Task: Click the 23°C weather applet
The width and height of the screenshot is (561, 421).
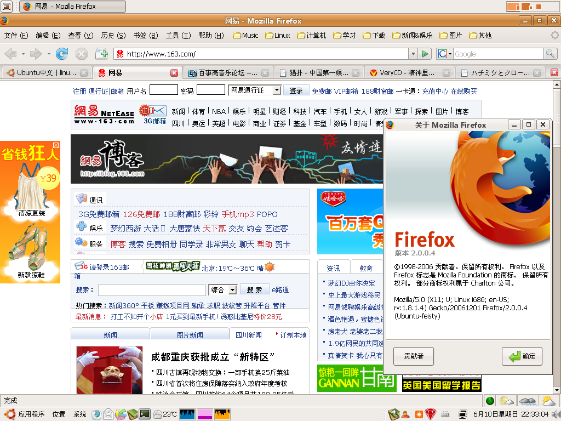Action: 165,414
